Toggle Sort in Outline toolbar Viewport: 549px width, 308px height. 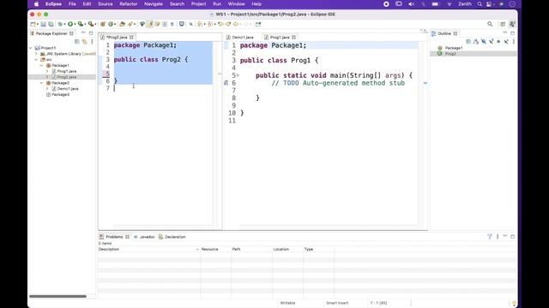(476, 42)
